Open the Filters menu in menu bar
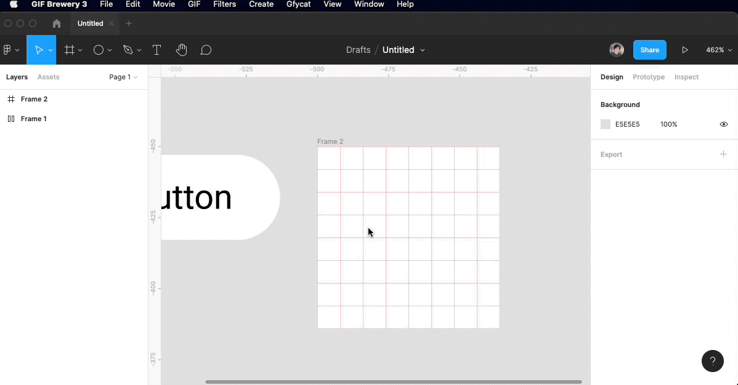The width and height of the screenshot is (738, 385). click(x=224, y=4)
